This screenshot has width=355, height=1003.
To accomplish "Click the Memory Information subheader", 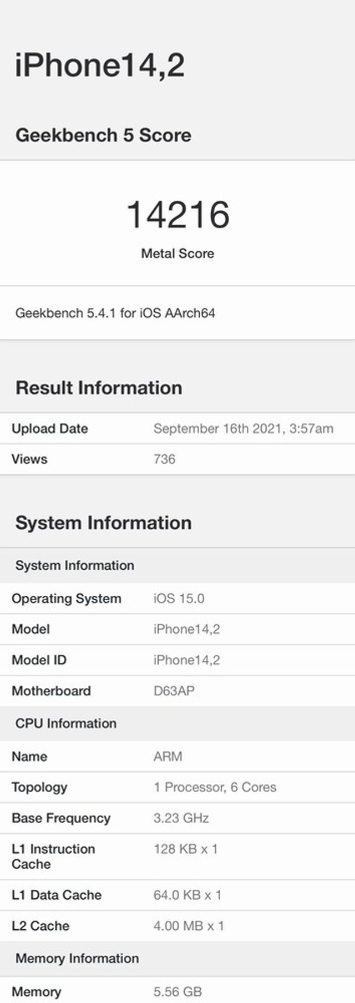I will 77,958.
